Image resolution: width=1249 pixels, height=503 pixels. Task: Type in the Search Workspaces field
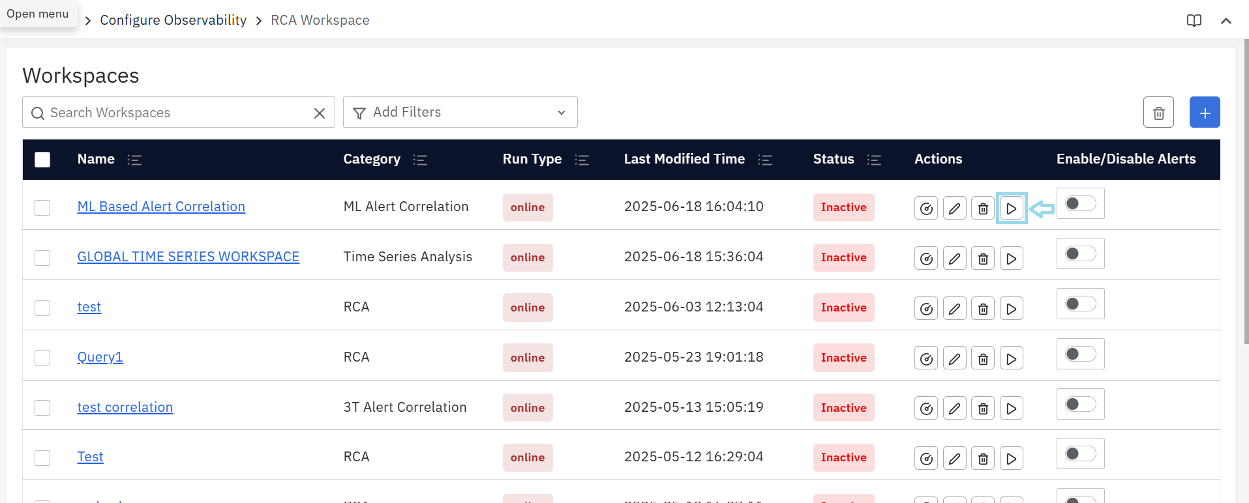[x=176, y=113]
